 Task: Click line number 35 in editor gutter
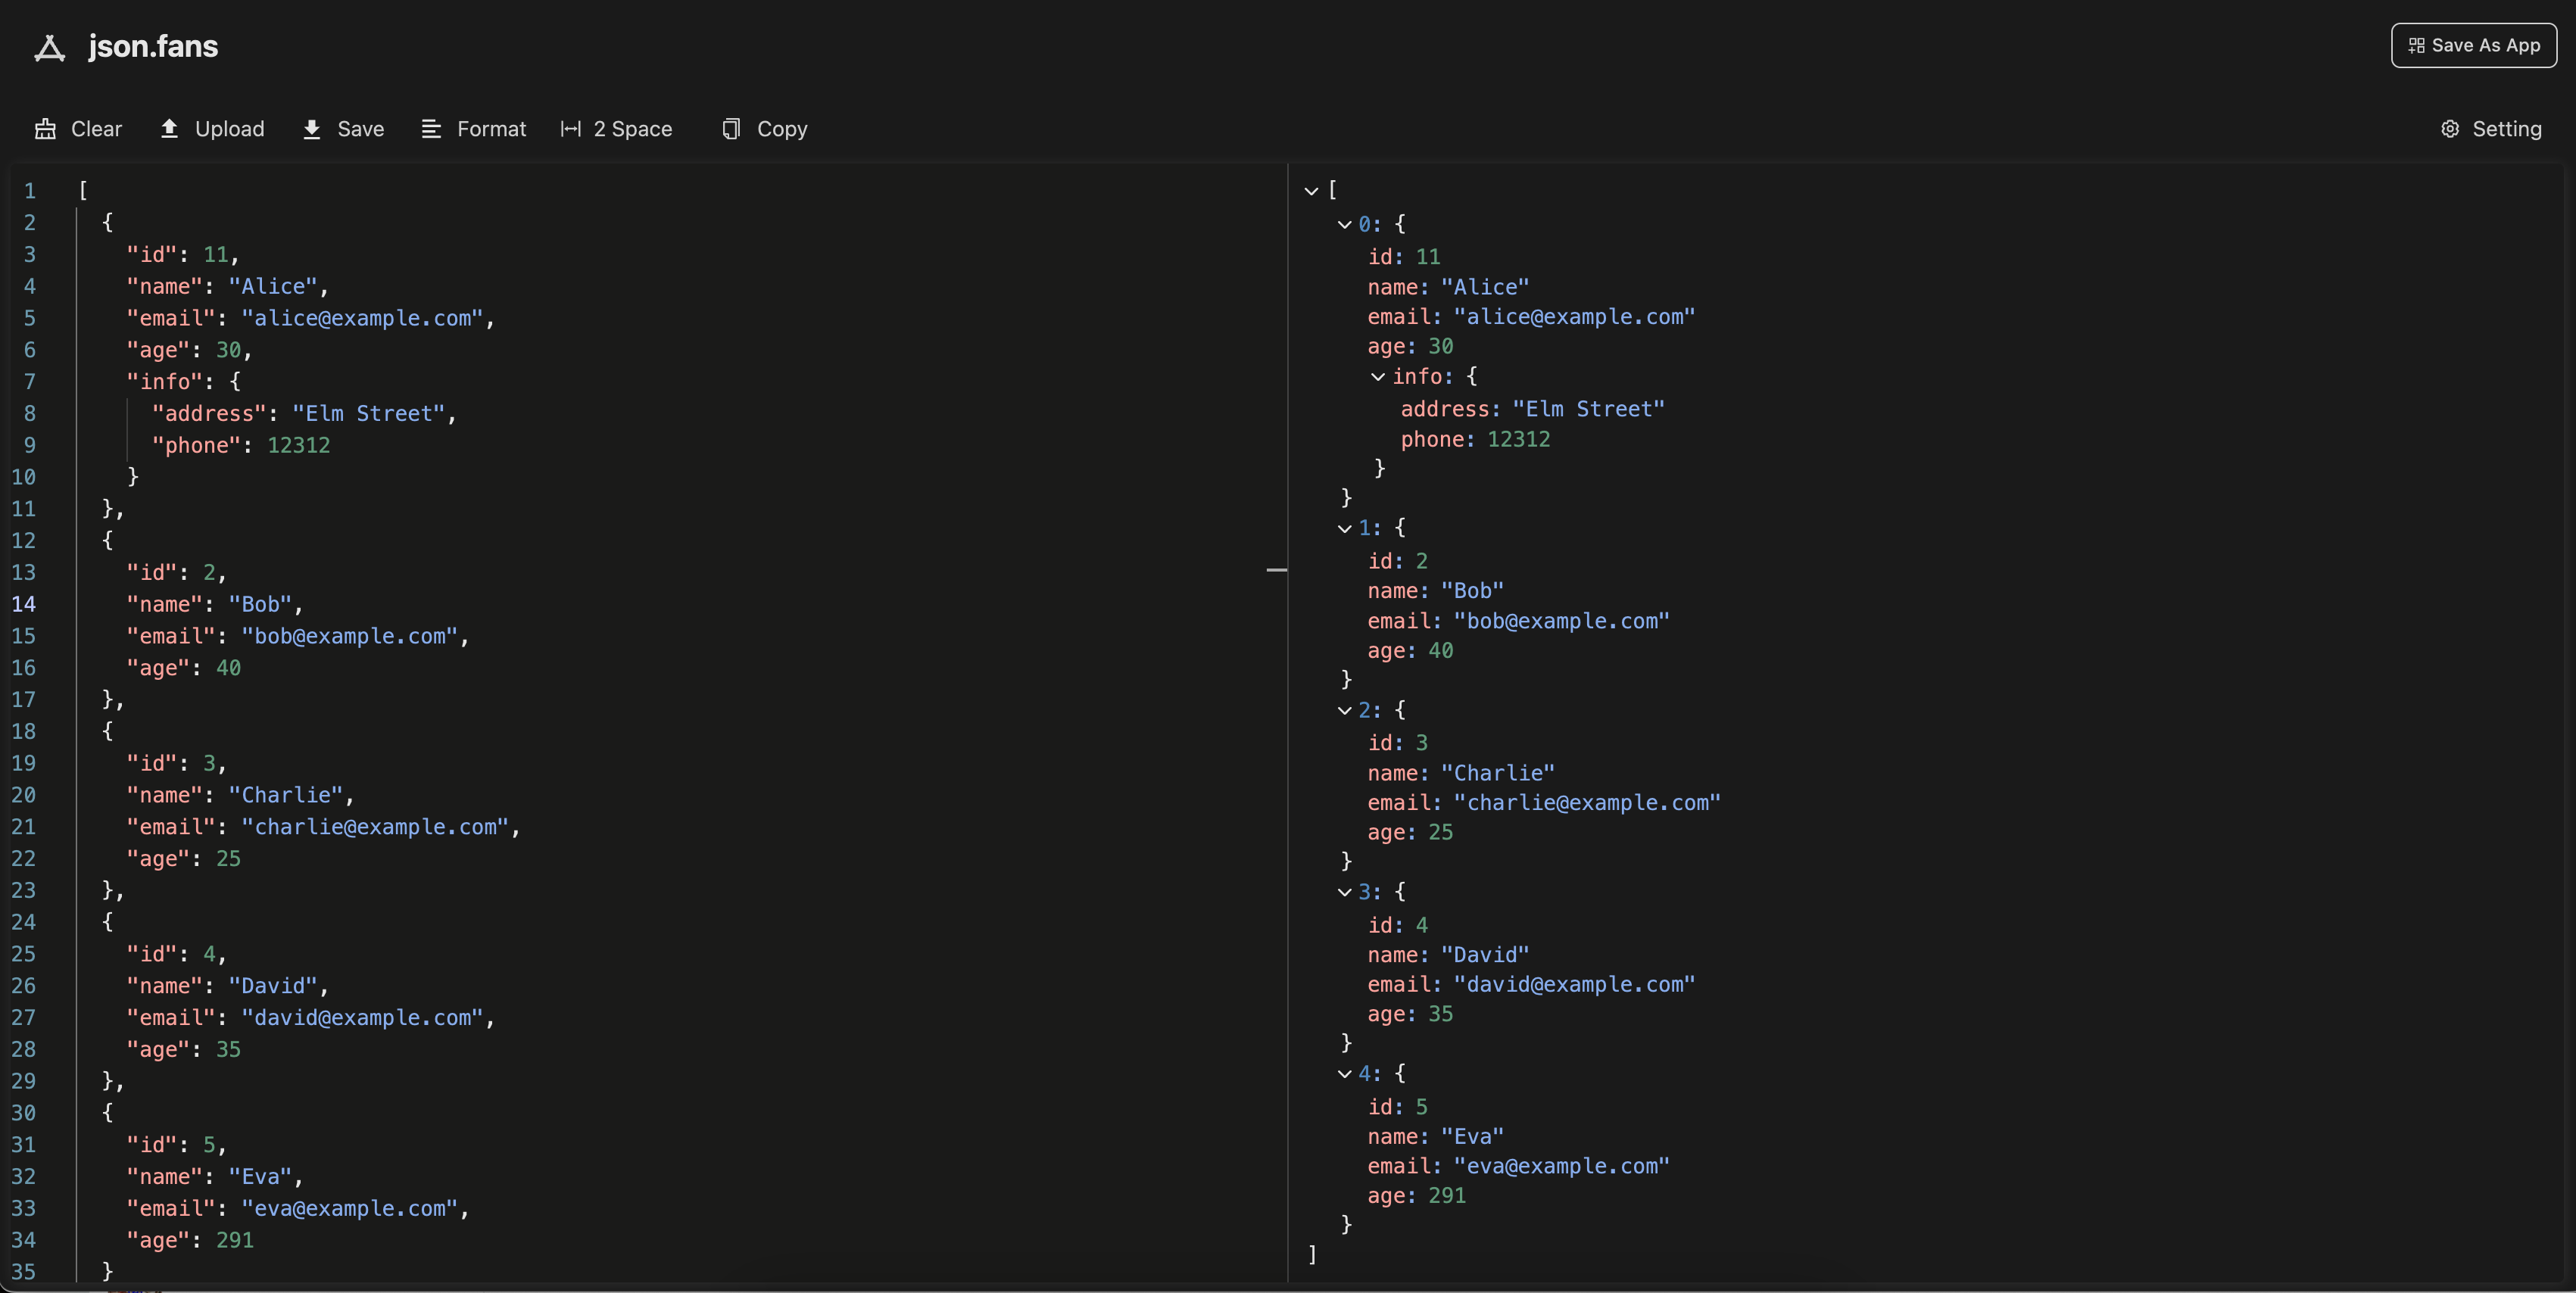pyautogui.click(x=23, y=1272)
